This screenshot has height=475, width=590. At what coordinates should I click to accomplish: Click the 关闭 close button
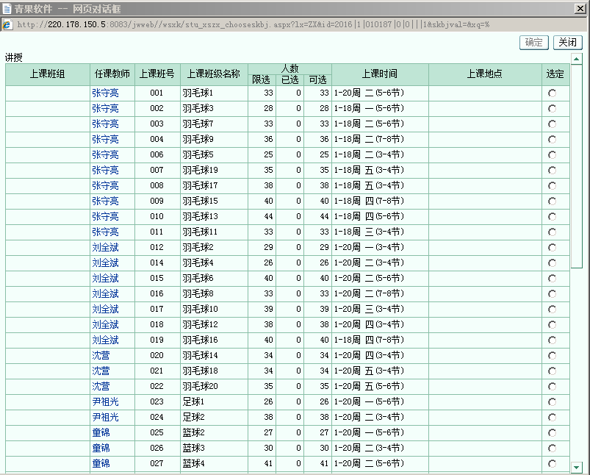(x=566, y=43)
